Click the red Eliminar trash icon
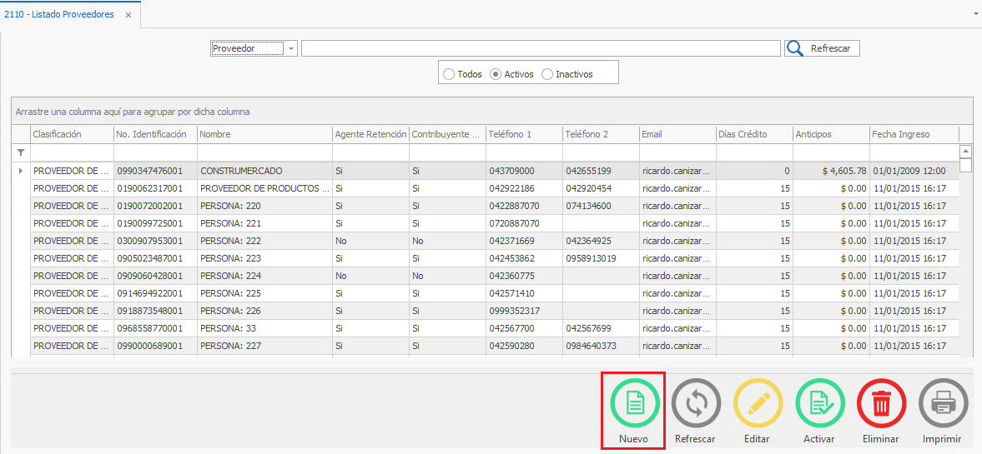982x454 pixels. tap(881, 404)
